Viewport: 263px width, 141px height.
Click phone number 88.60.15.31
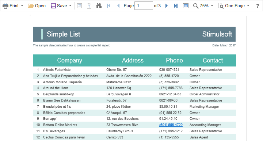[168, 107]
